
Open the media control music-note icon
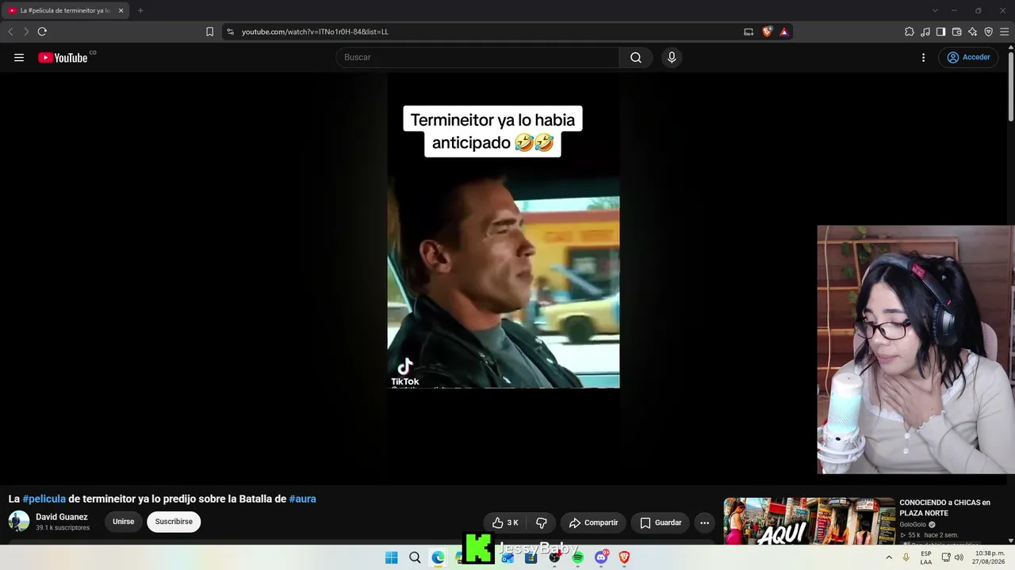(x=925, y=32)
